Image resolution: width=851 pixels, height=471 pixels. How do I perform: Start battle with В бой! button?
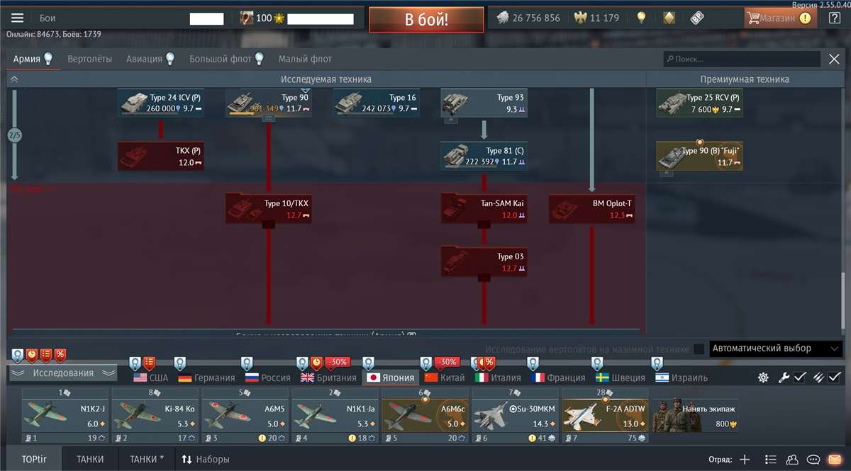pyautogui.click(x=426, y=19)
